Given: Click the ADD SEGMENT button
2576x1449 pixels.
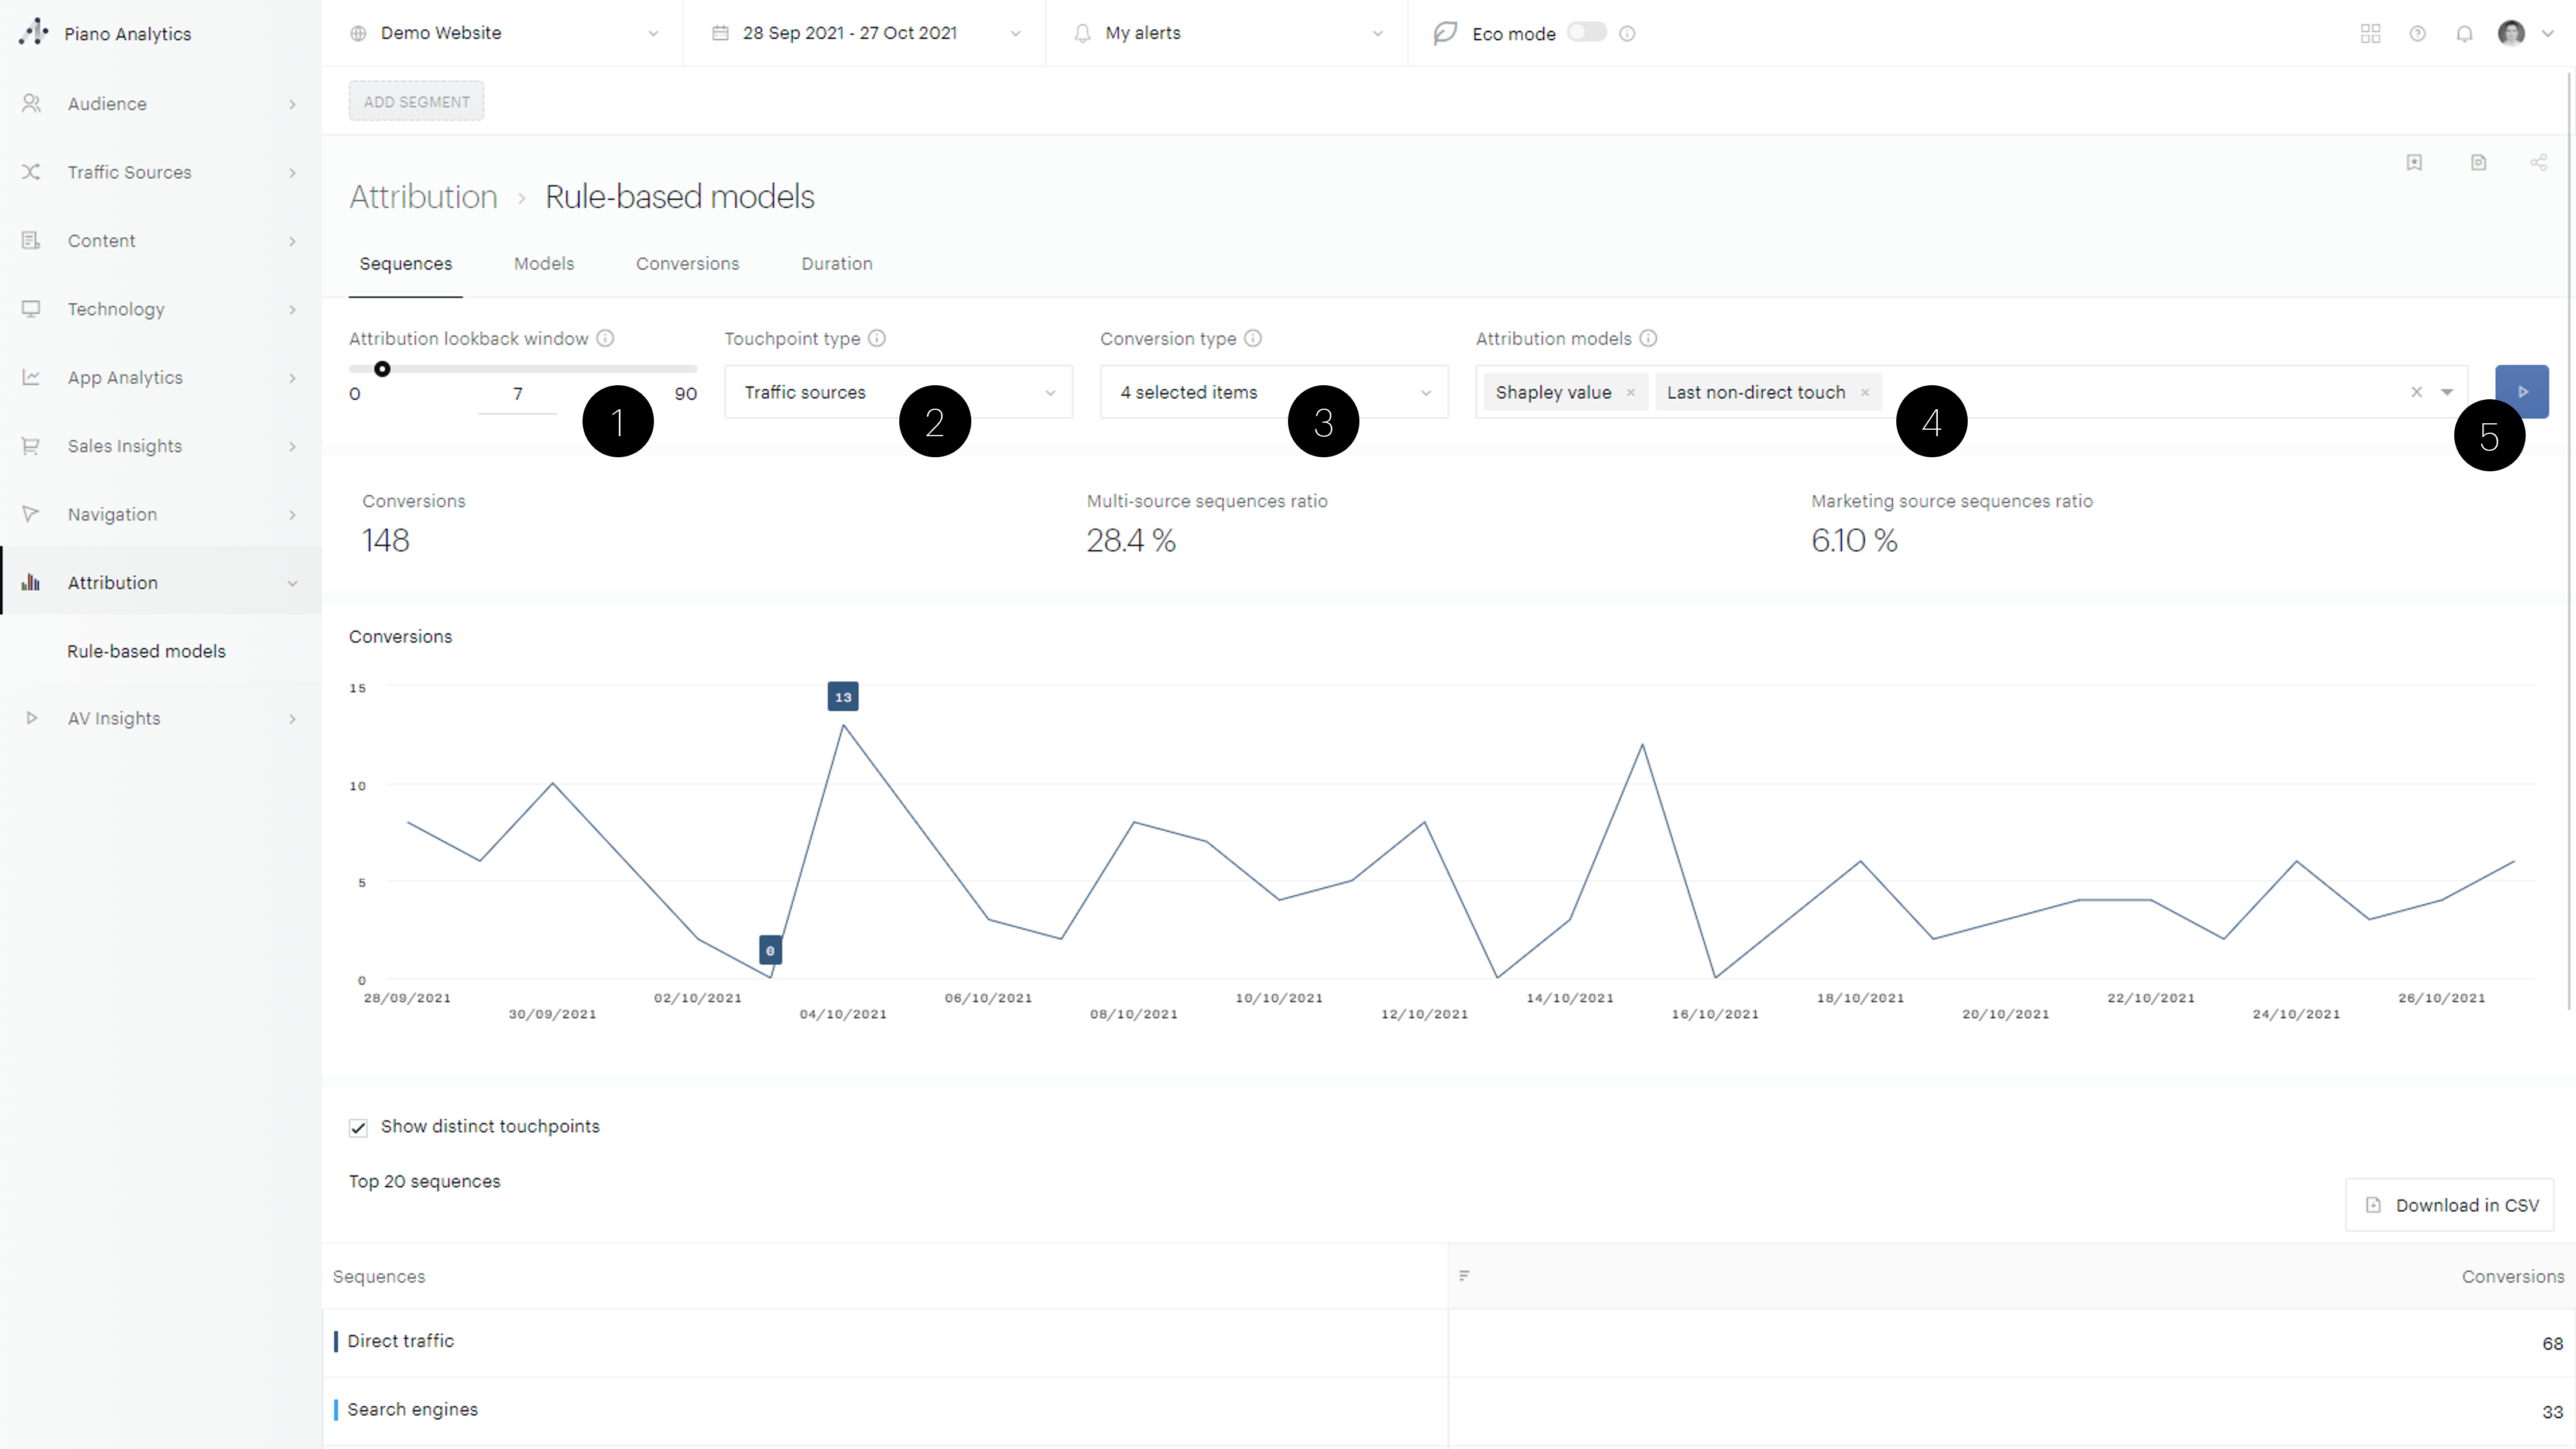Looking at the screenshot, I should pyautogui.click(x=416, y=101).
